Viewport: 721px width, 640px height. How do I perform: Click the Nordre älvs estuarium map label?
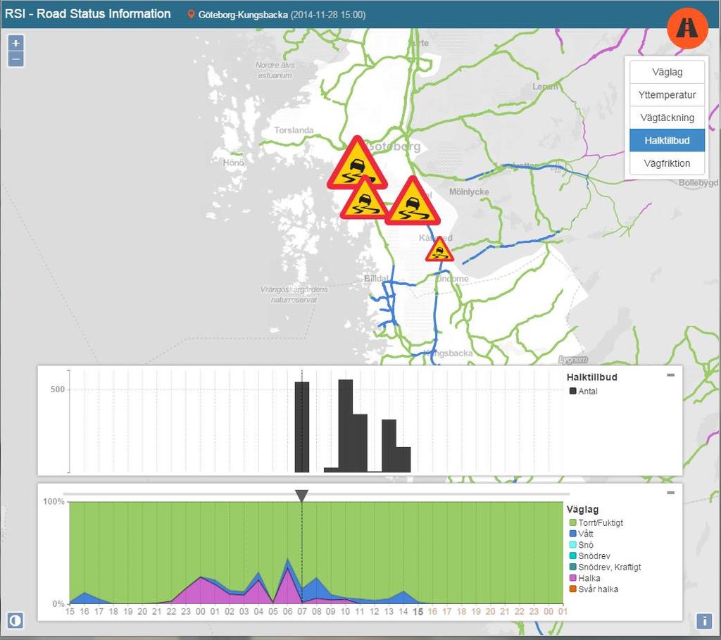[275, 70]
